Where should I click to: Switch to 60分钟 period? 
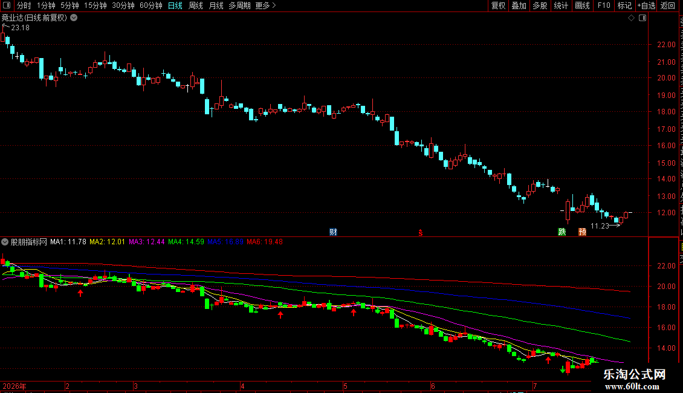coord(151,5)
